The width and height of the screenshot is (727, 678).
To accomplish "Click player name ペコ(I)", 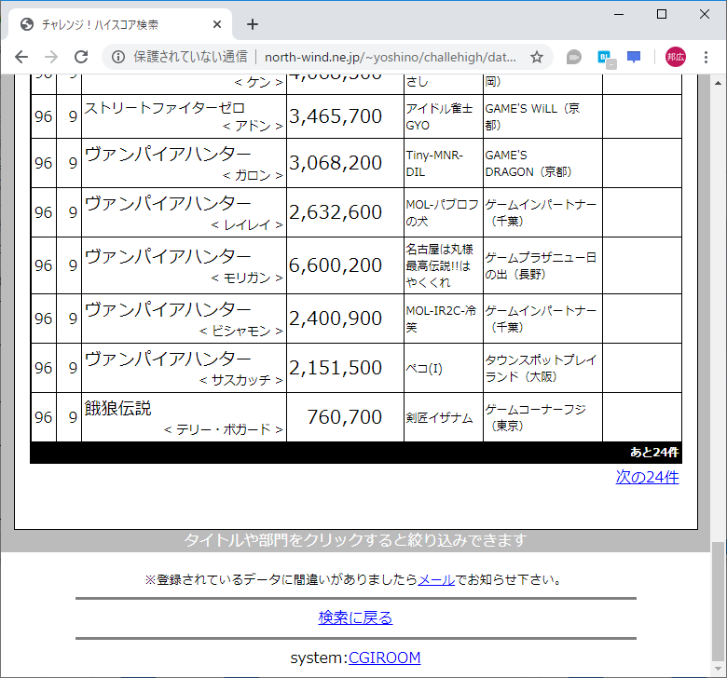I will 424,369.
